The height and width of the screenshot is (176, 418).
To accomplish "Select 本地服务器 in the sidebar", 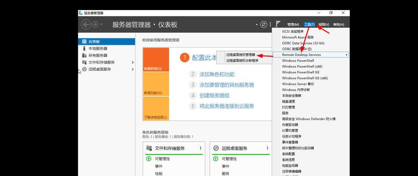I will 107,48.
